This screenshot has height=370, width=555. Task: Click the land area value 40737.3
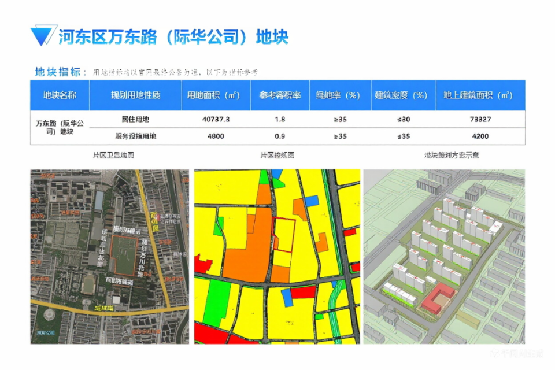216,119
